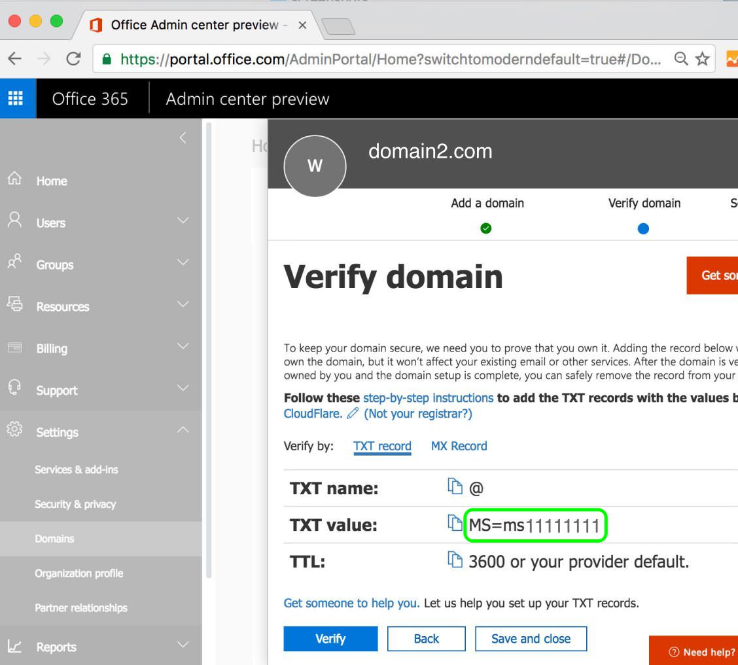Open the step-by-step instructions link
This screenshot has width=738, height=665.
tap(429, 398)
